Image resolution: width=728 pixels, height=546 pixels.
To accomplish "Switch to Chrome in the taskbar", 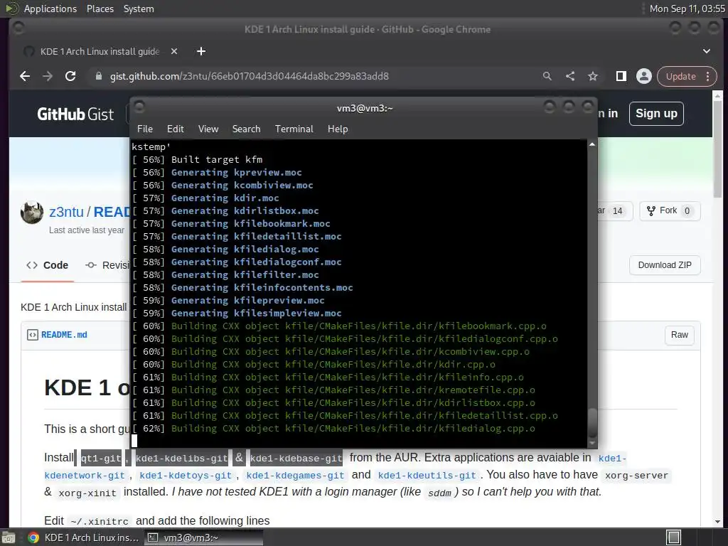I will (x=83, y=537).
